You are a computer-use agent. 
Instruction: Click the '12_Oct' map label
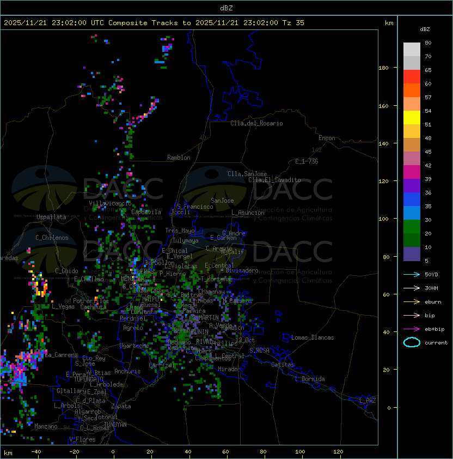[245, 340]
